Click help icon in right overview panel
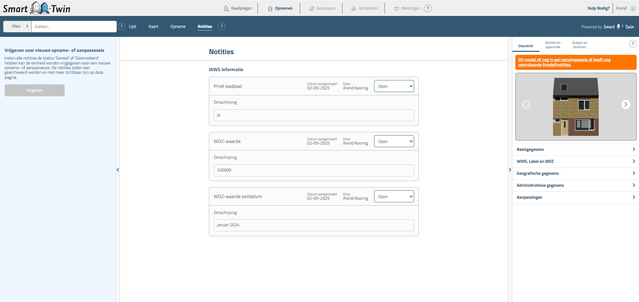The image size is (639, 302). 632,44
